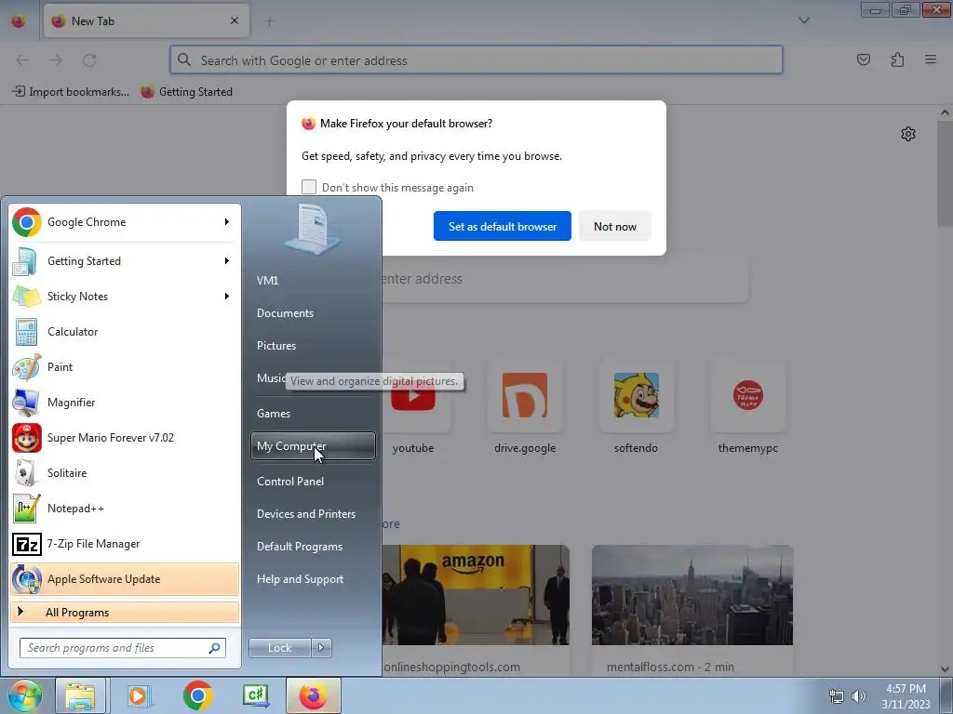
Task: Launch Super Mario Forever v7.02
Action: (x=125, y=438)
